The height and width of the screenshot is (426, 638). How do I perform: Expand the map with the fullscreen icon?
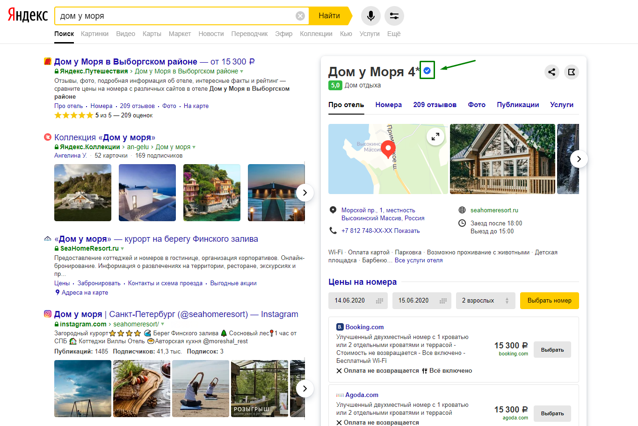(x=435, y=137)
